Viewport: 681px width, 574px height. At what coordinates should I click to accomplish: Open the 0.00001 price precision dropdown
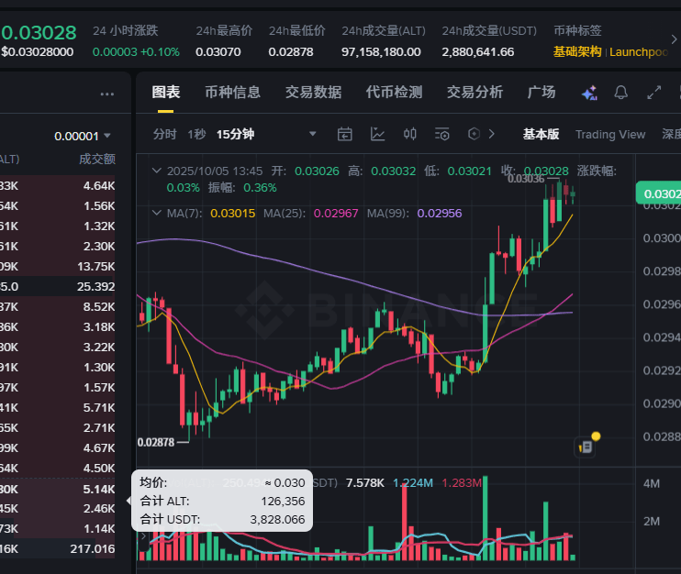tap(83, 137)
